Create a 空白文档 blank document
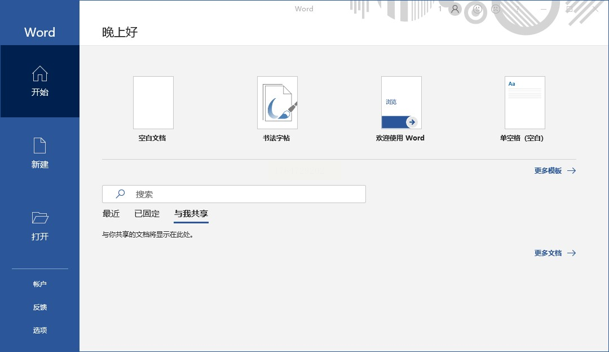Viewport: 609px width, 352px height. point(153,102)
